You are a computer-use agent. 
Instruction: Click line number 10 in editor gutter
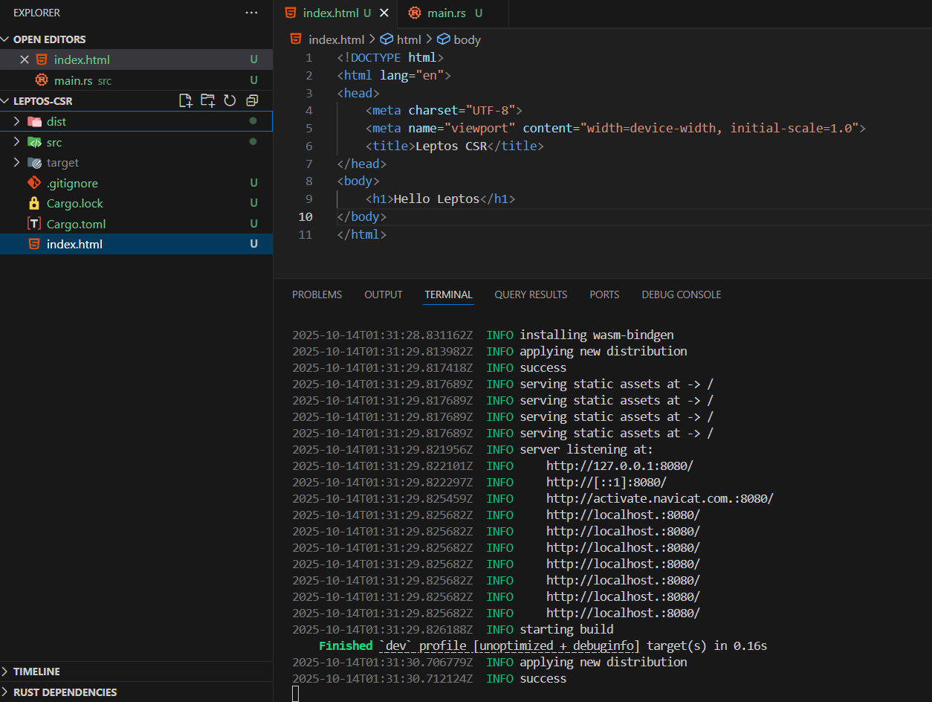click(305, 216)
